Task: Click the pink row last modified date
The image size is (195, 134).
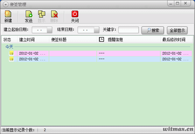Action: point(176,53)
